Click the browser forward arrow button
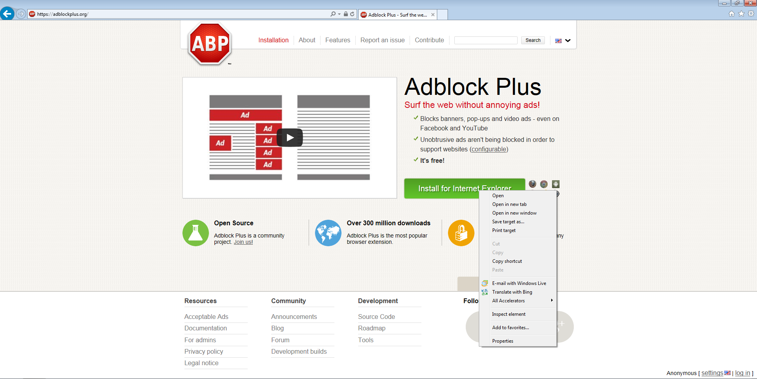Image resolution: width=757 pixels, height=379 pixels. tap(21, 14)
